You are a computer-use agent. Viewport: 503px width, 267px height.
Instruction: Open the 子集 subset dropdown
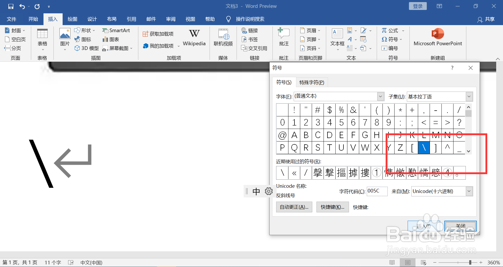pyautogui.click(x=469, y=96)
